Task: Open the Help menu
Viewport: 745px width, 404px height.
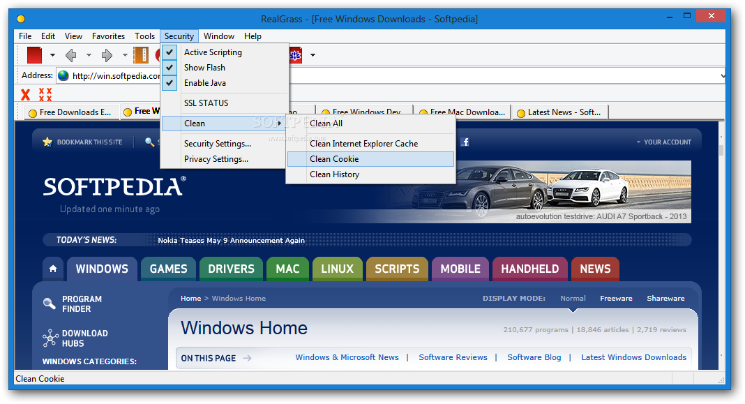Action: (253, 36)
